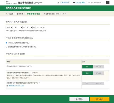Click the 申告書の作成をはじめる前に heading
This screenshot has width=114, height=103.
[x=18, y=8]
